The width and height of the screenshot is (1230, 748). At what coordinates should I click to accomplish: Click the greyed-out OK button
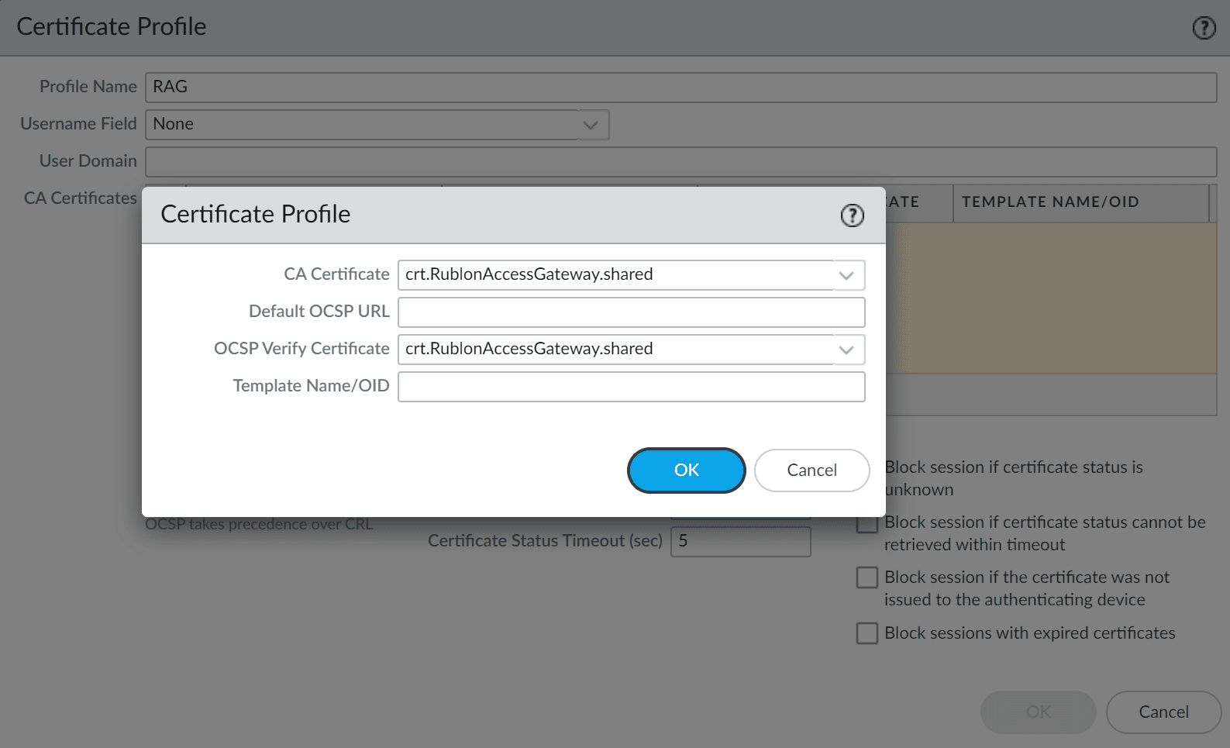(x=1038, y=712)
